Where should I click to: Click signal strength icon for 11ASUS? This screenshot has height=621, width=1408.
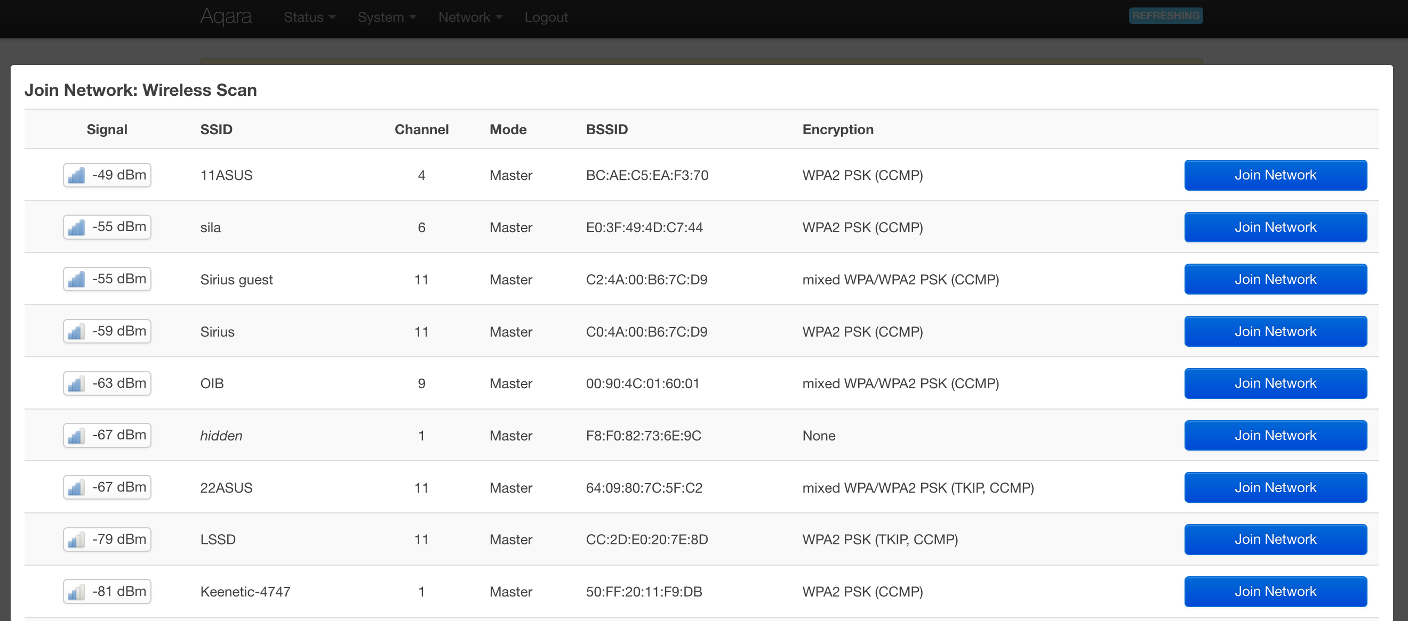pos(76,176)
